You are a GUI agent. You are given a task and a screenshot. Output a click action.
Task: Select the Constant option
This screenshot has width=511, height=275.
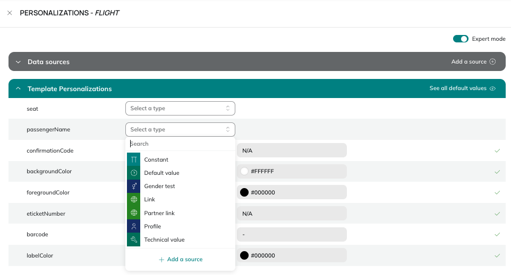click(x=180, y=159)
